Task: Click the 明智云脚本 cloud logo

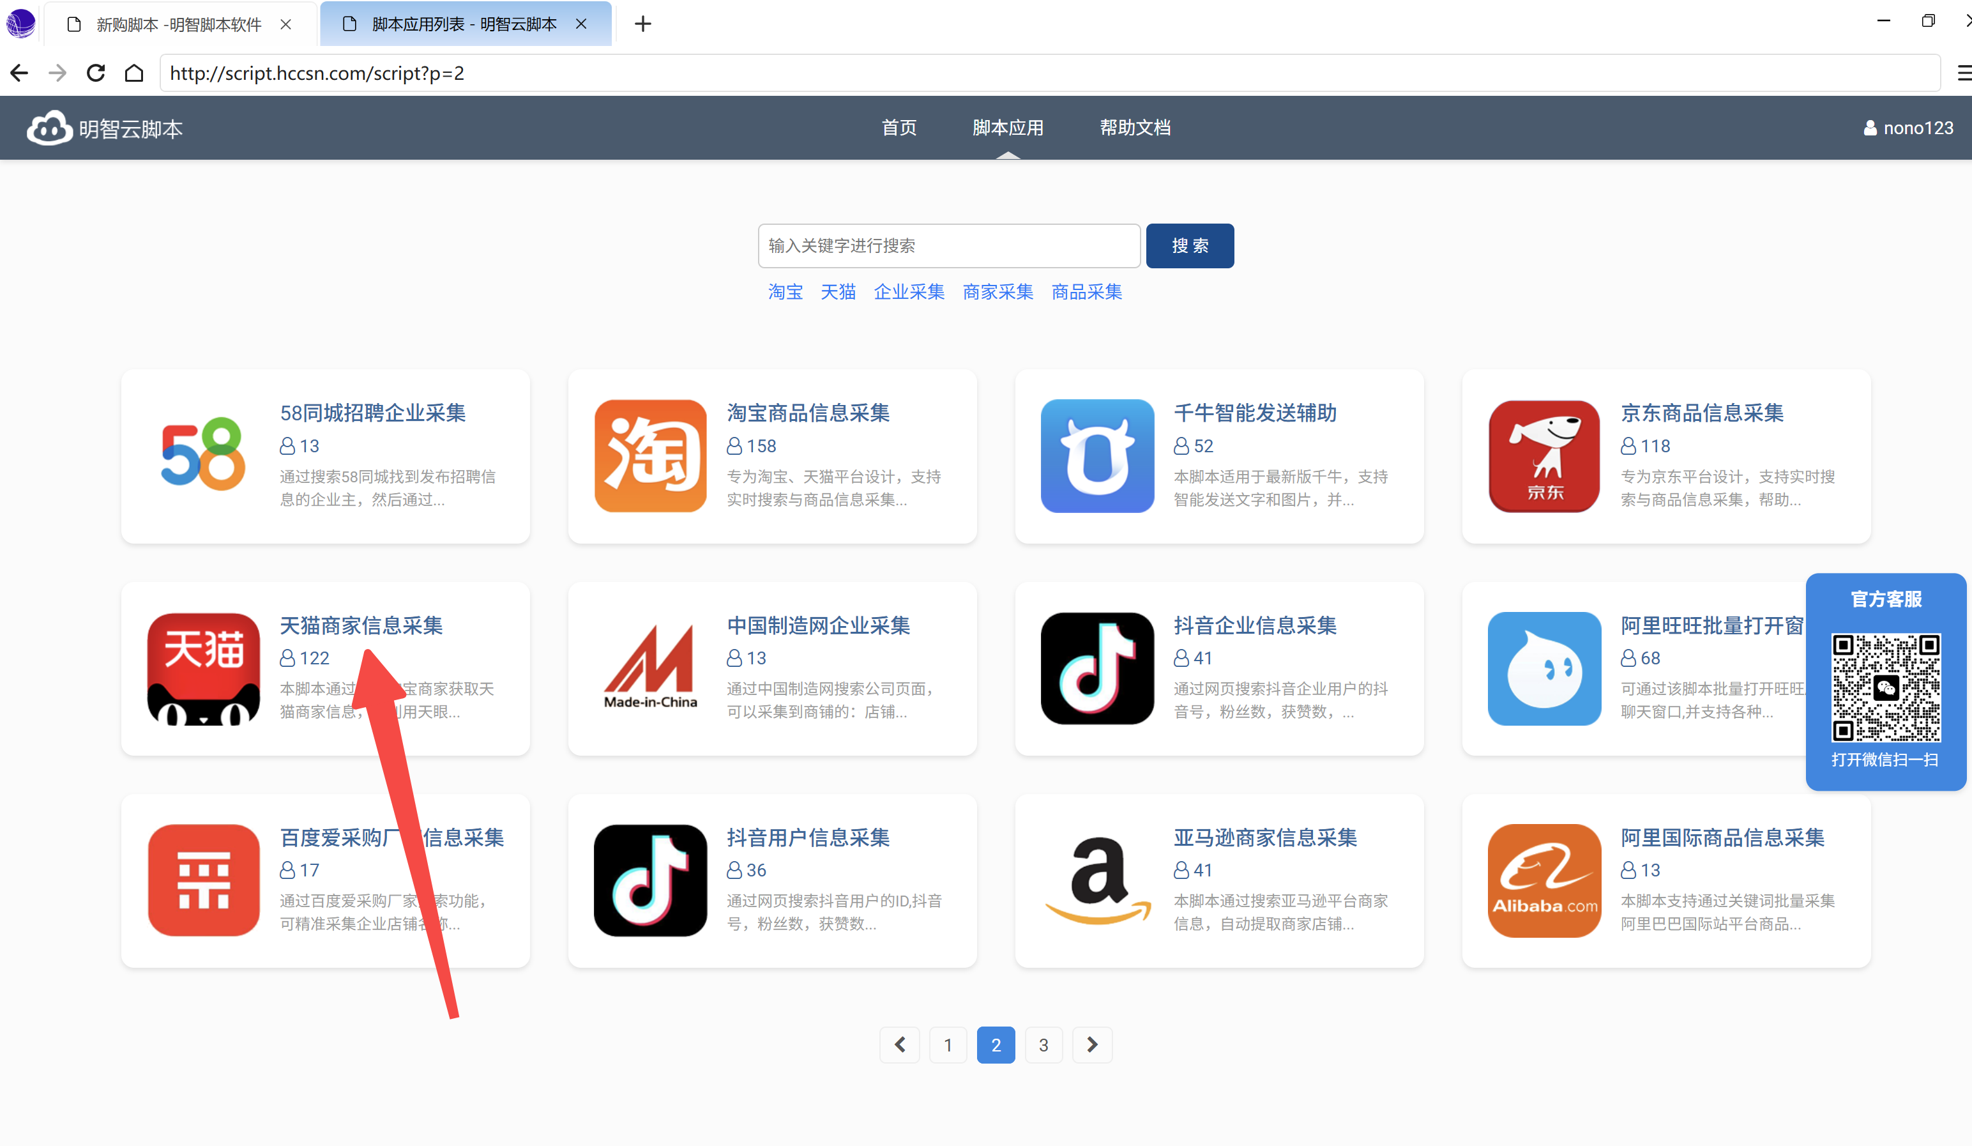Action: [x=104, y=128]
